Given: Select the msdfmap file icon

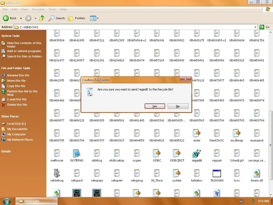Looking at the screenshot, I should coord(237,133).
